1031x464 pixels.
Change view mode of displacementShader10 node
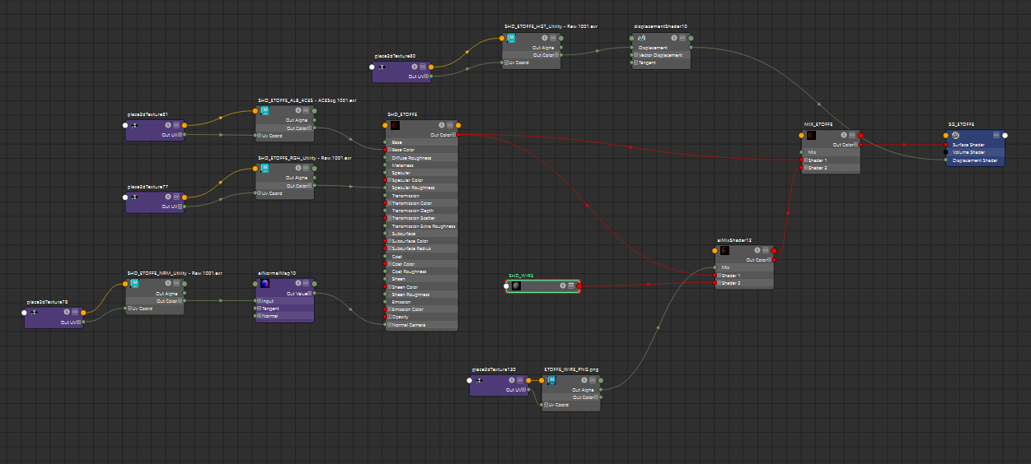click(682, 38)
